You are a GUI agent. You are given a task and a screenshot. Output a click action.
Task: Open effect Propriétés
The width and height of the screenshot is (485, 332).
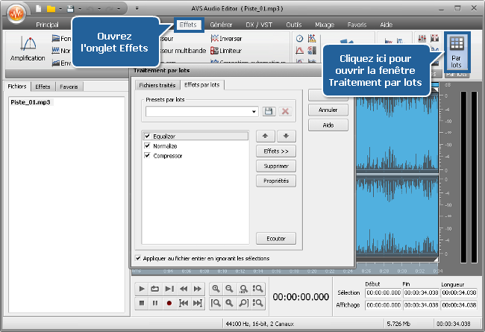[x=276, y=181]
